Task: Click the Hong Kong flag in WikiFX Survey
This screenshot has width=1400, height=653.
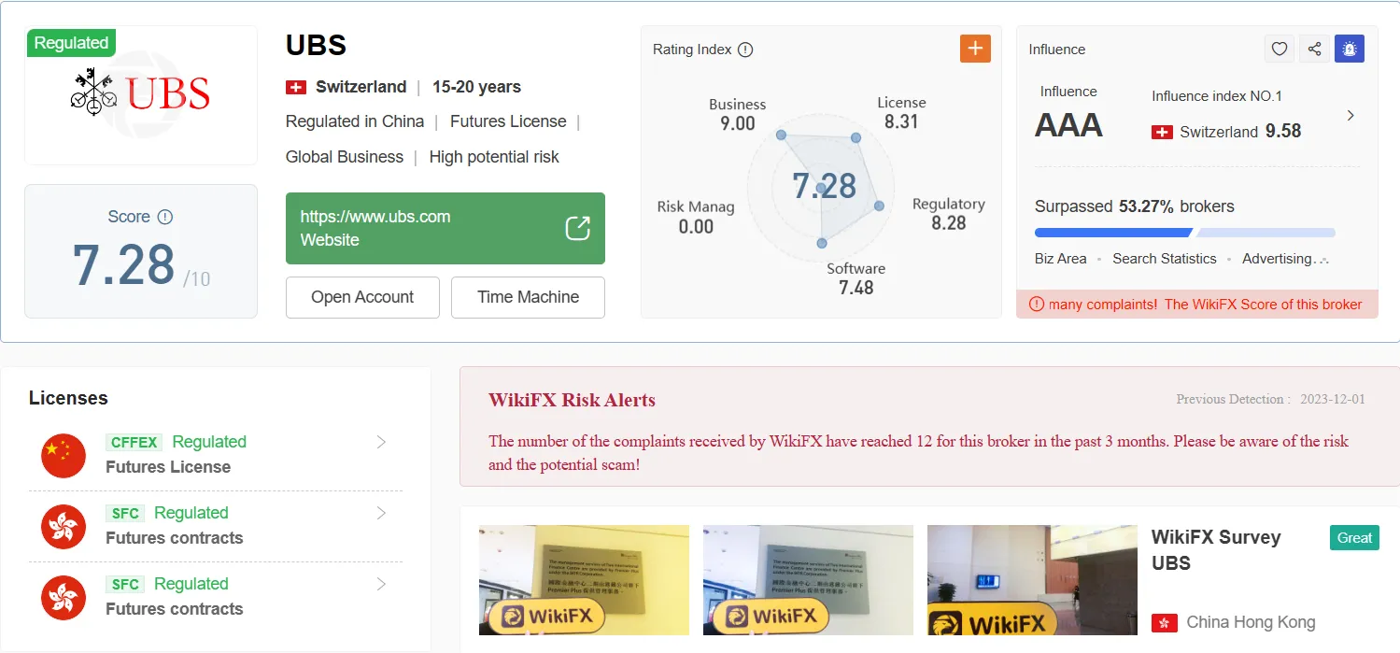Action: [x=1164, y=622]
